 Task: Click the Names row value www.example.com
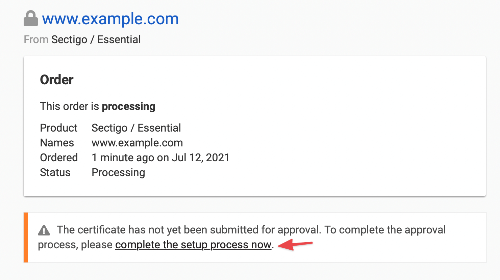(137, 143)
